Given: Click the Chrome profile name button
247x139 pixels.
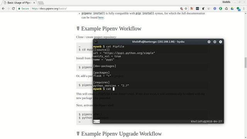Looking at the screenshot, I should [x=227, y=2].
